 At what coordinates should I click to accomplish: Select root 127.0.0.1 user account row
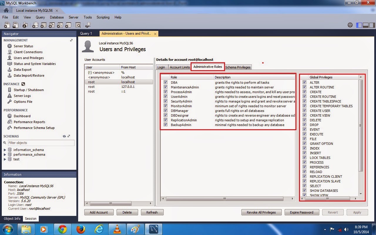coord(119,87)
